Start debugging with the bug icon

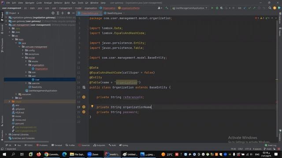click(217, 8)
